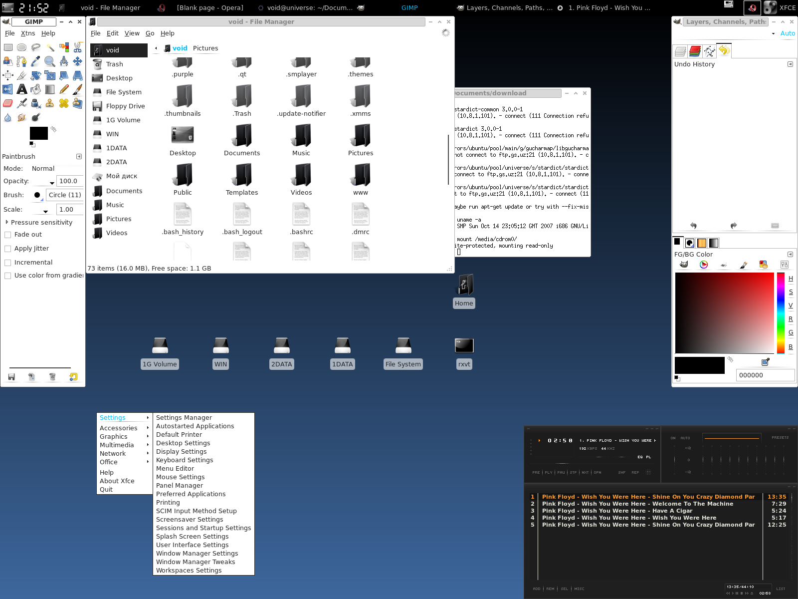Open the image selector dropdown beside Auto

[773, 33]
